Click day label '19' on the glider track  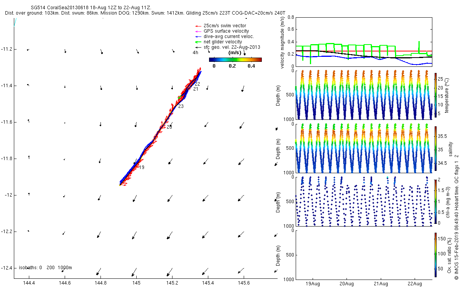141,167
